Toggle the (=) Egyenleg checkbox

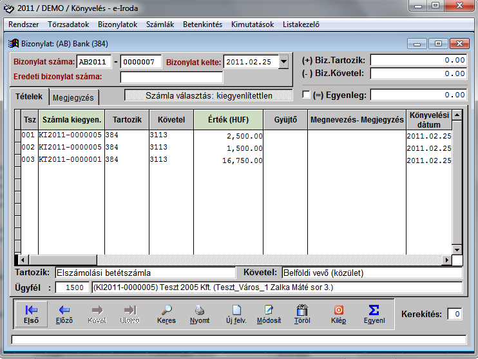307,95
